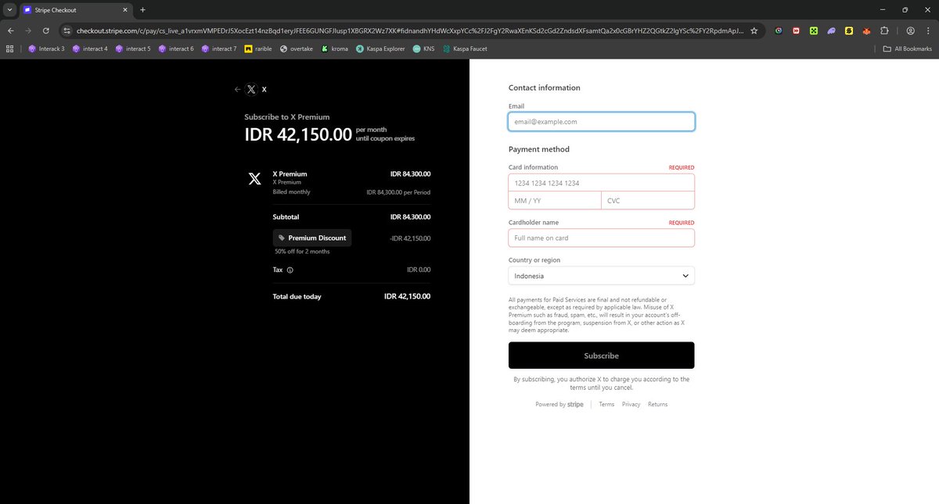Focus the CVC field

[648, 201]
